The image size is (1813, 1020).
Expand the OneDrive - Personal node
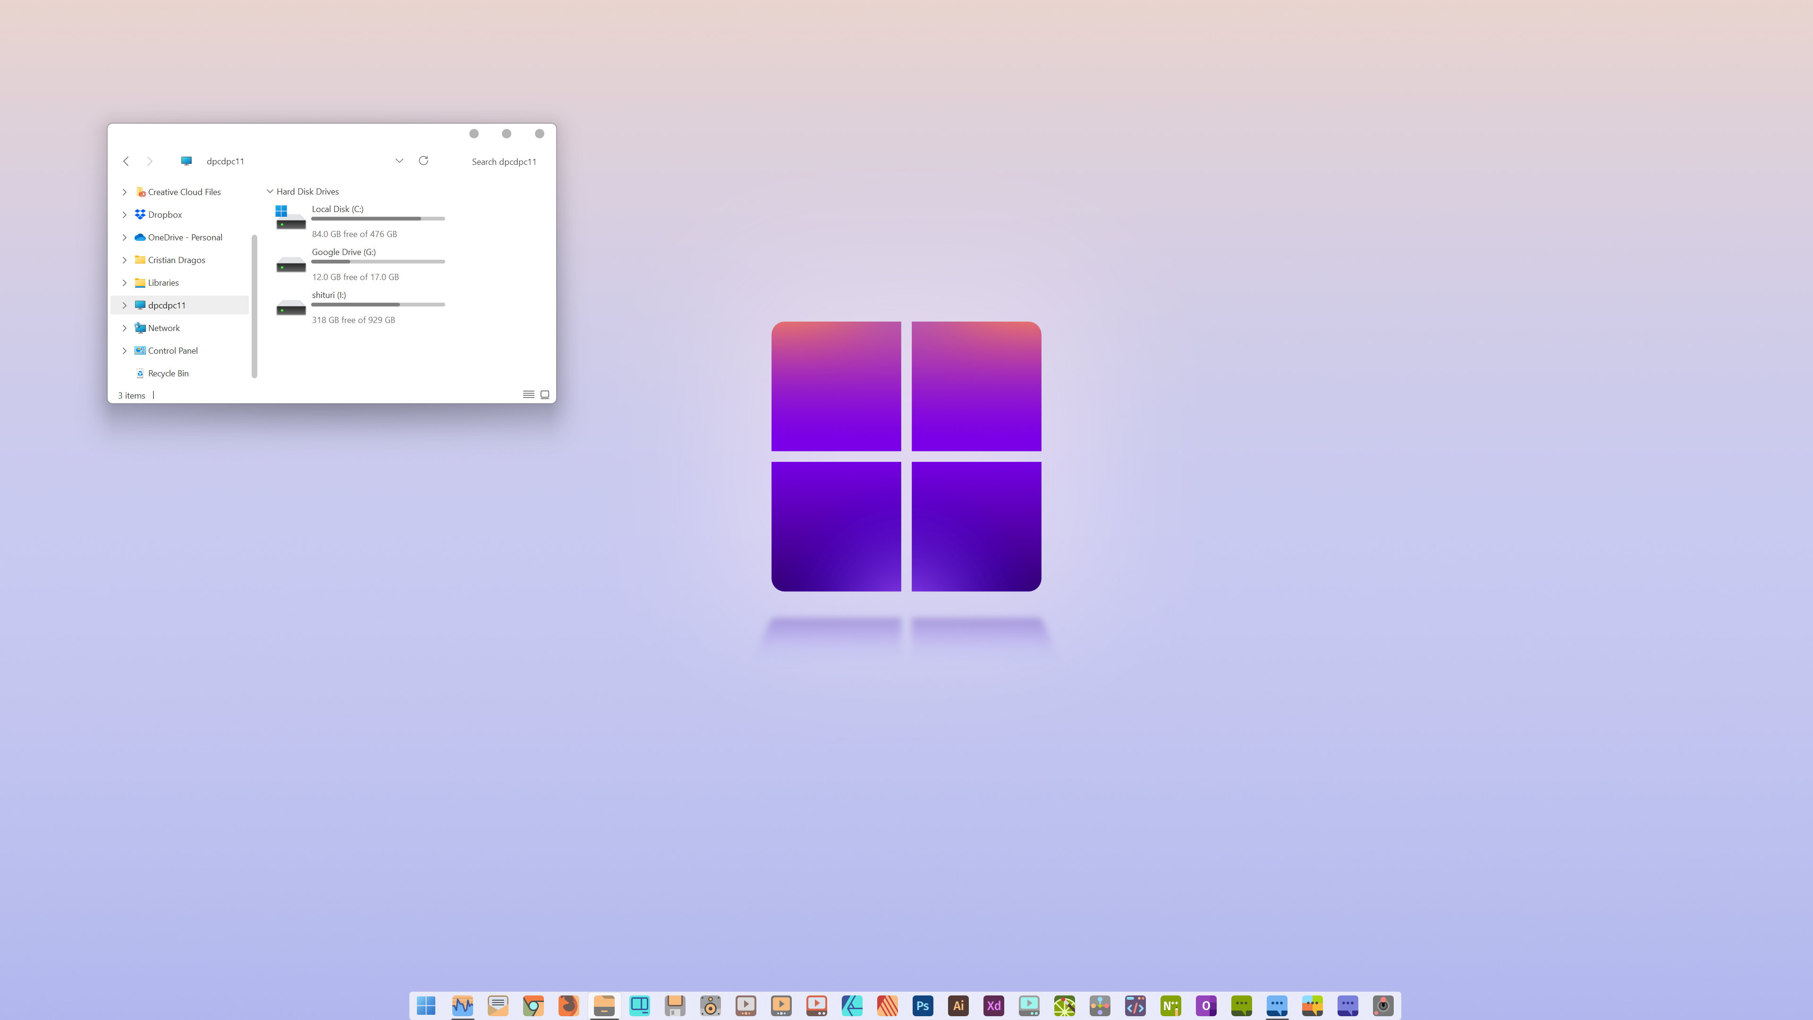pos(125,237)
